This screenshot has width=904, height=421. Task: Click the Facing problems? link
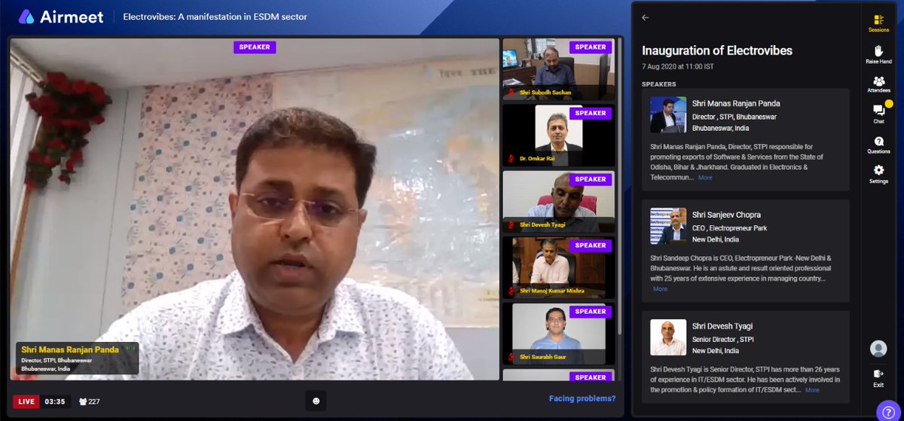coord(582,398)
